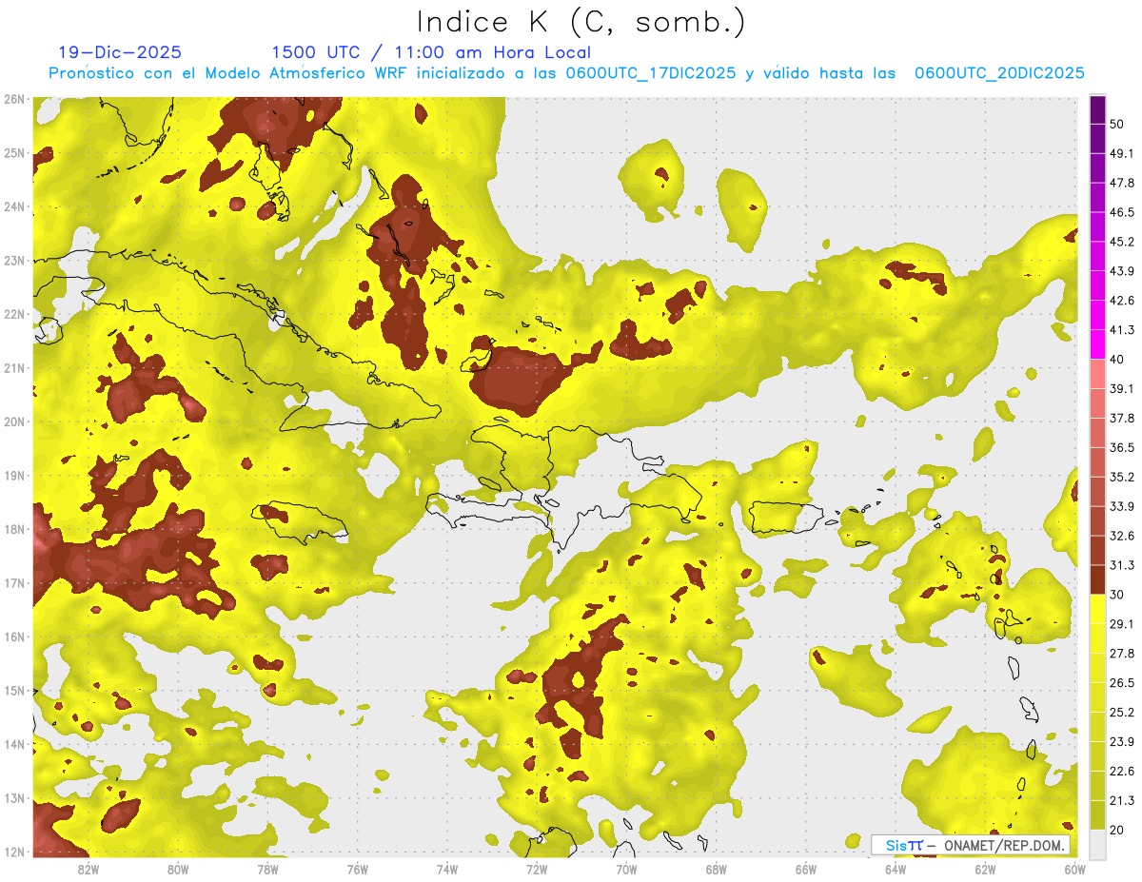Click the "68W" longitude label
Screen dimensions: 1142x882
point(717,869)
